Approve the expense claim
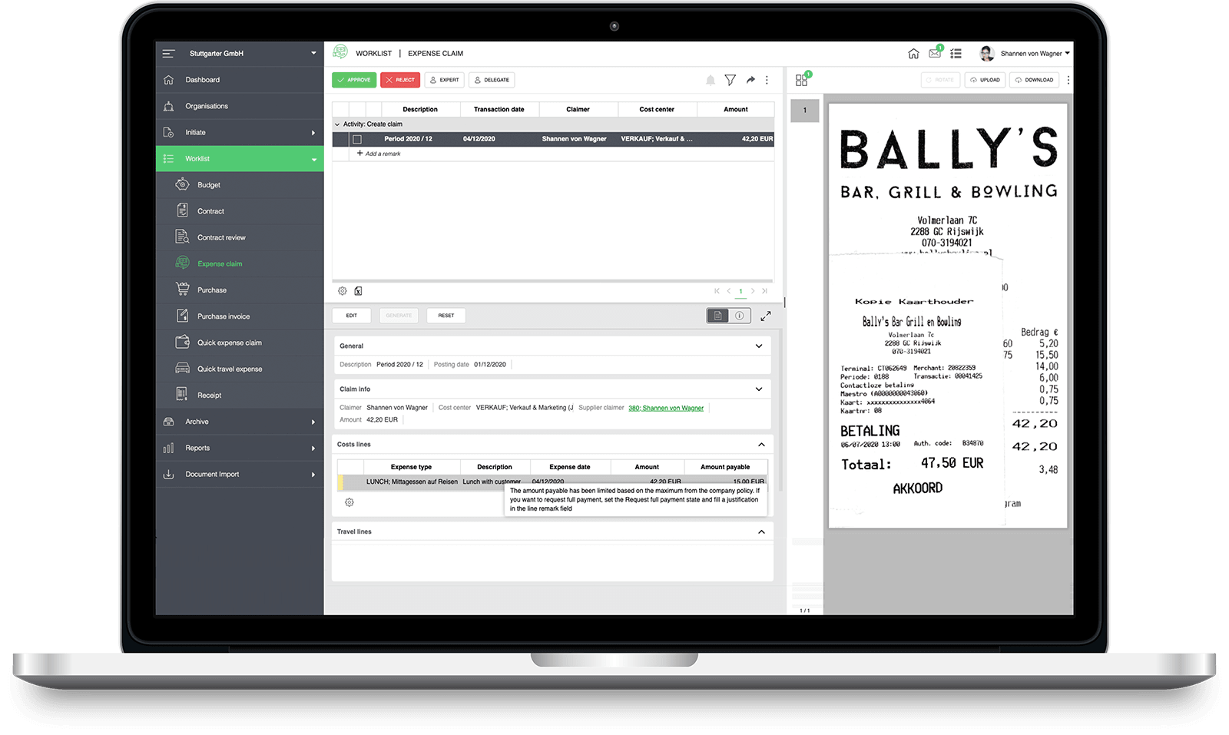 click(x=354, y=80)
